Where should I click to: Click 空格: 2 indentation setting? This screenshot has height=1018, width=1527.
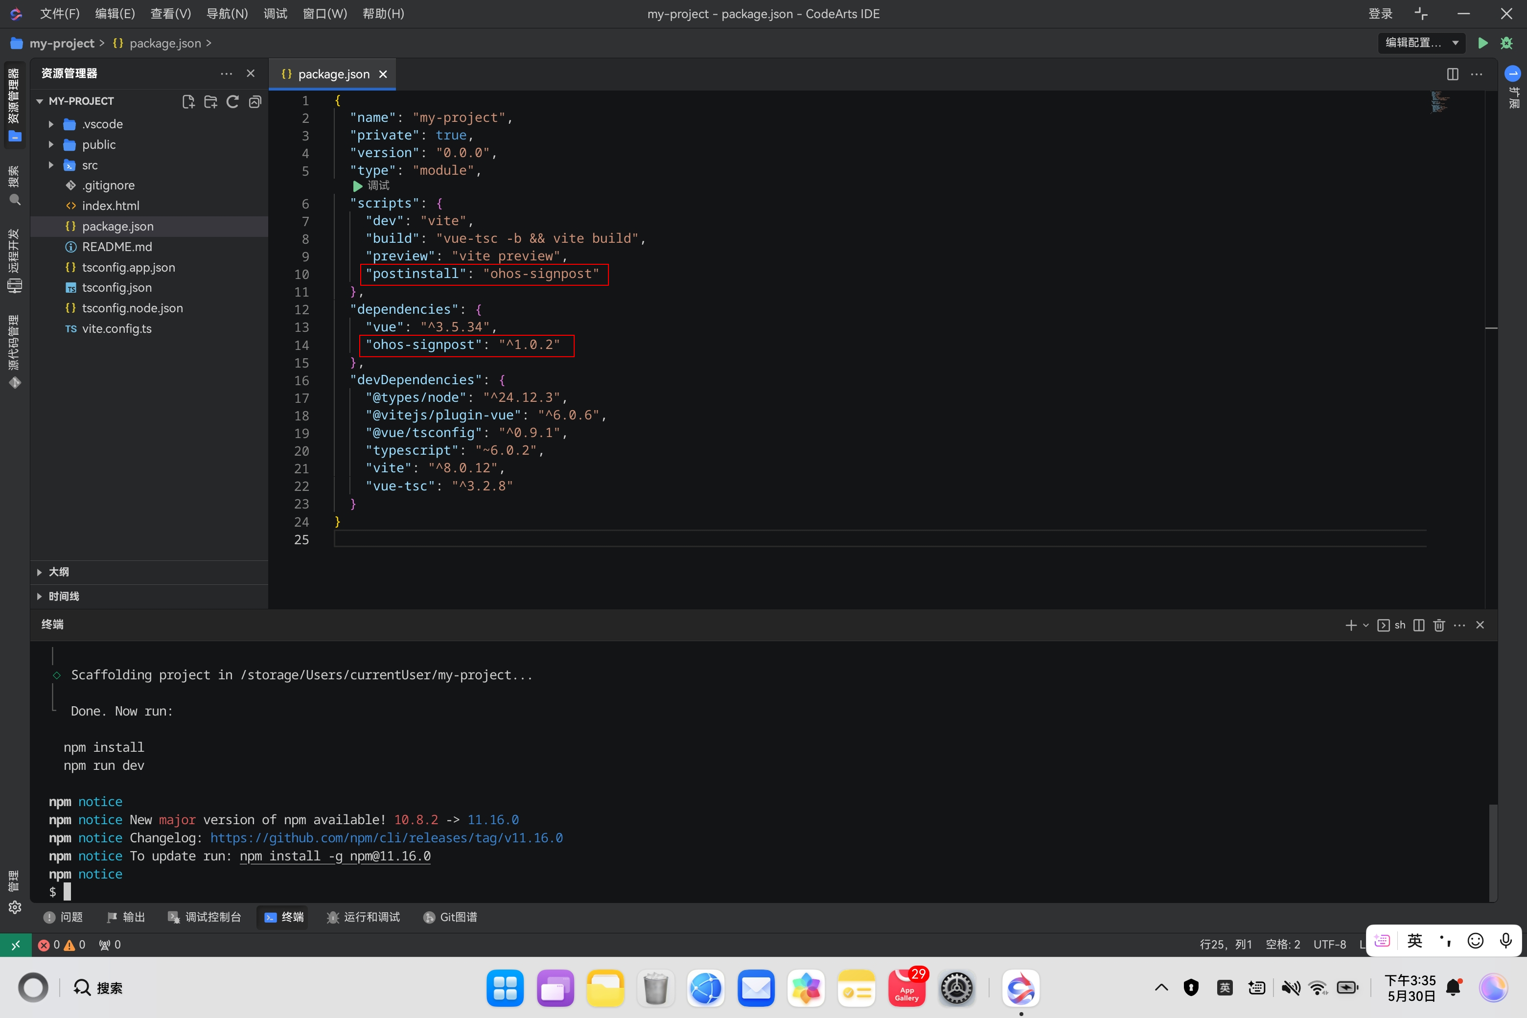pos(1282,945)
